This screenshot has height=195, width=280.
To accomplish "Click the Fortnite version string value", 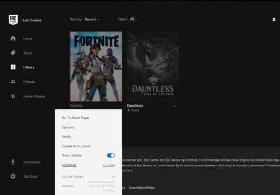I will click(101, 186).
